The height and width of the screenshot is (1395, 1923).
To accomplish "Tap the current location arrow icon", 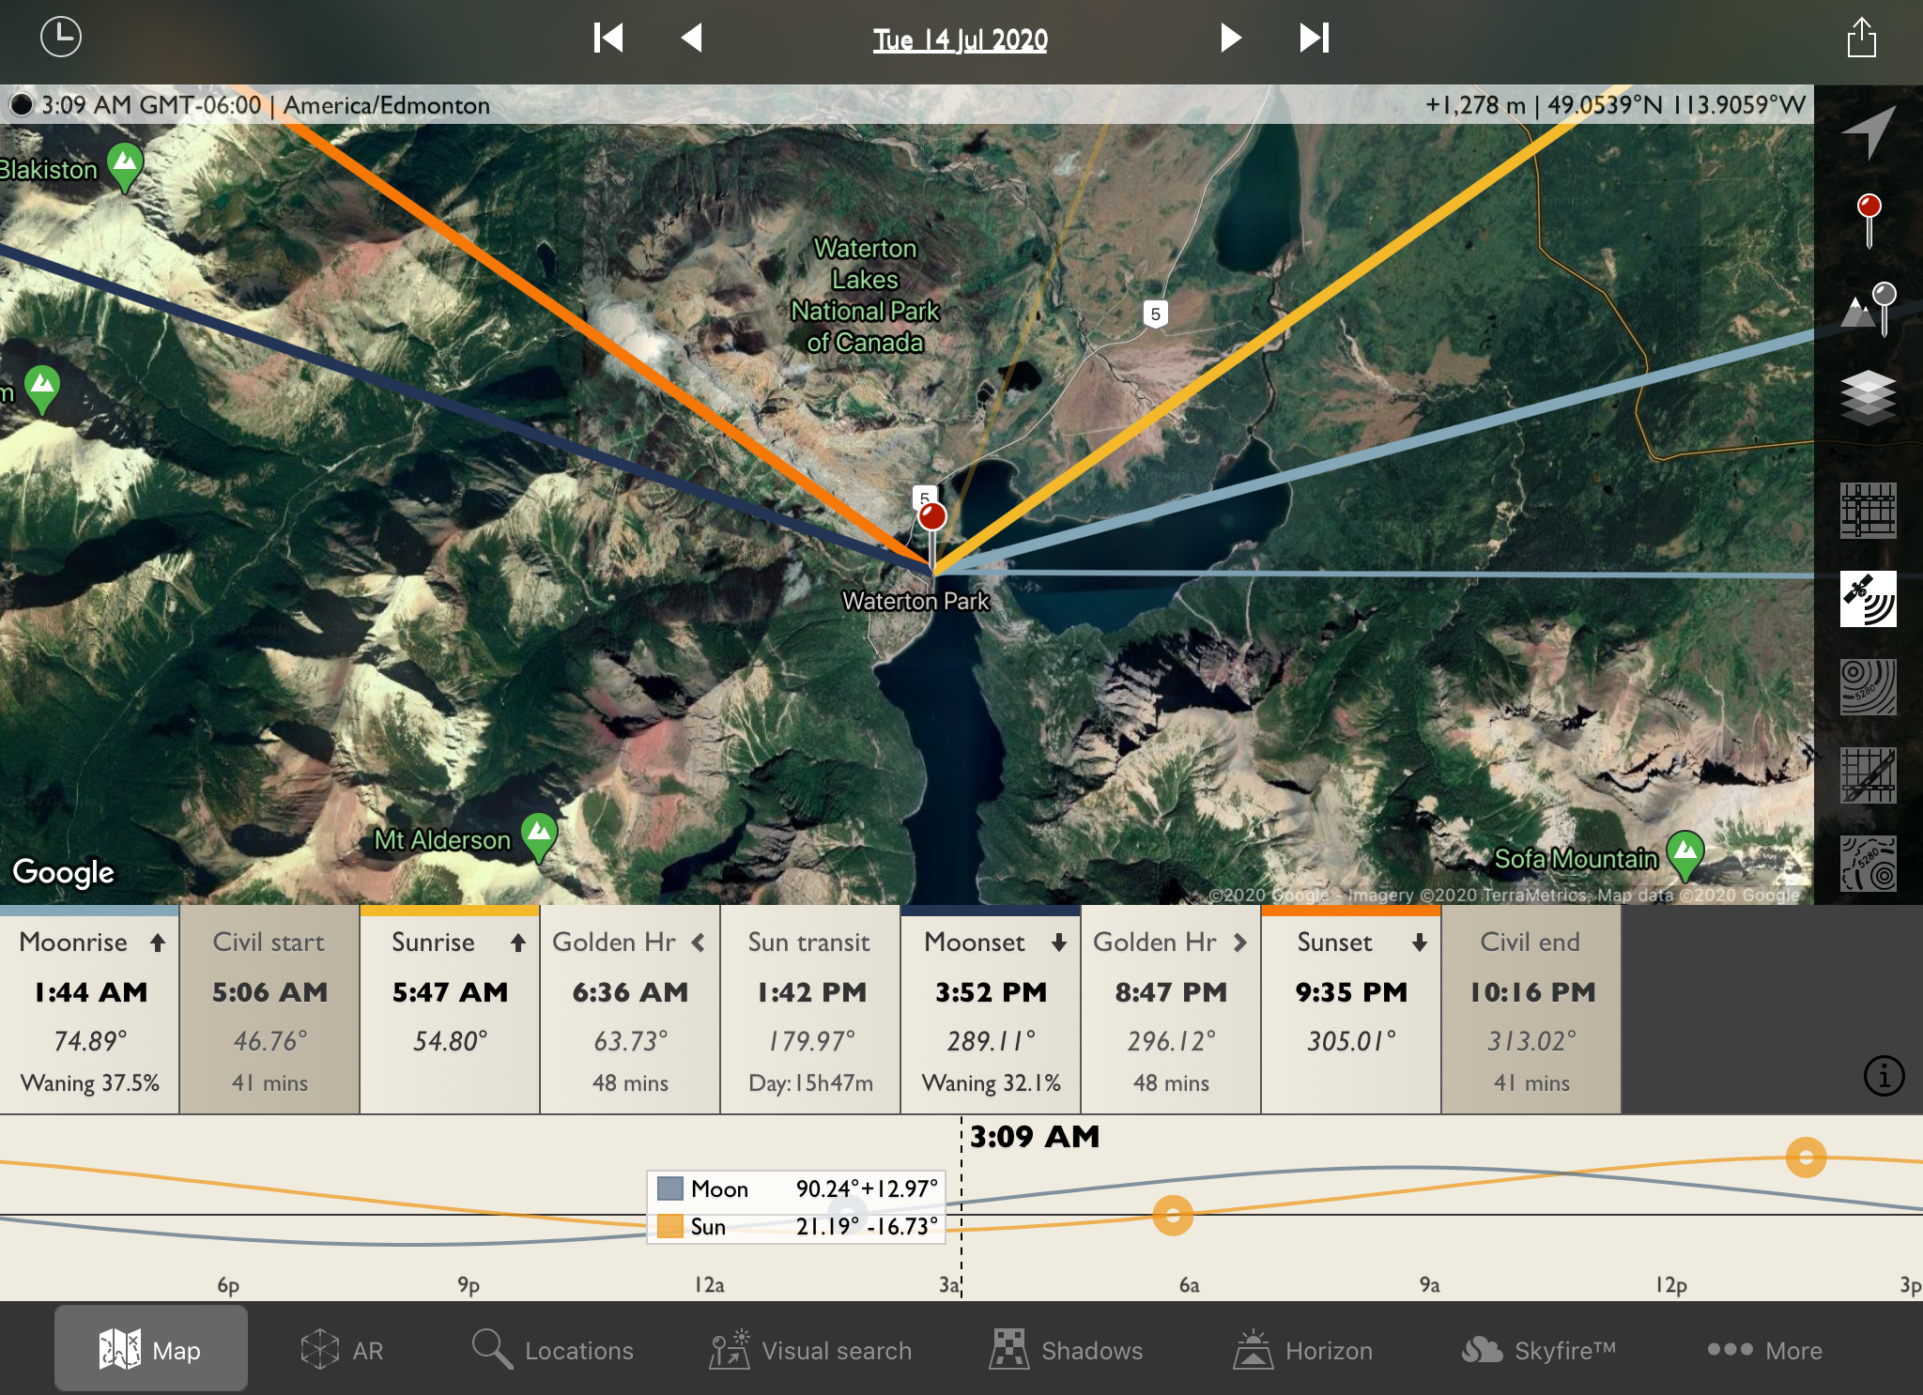I will point(1868,131).
